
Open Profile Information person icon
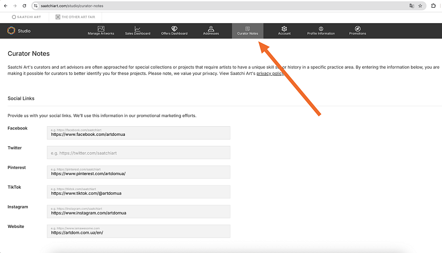(321, 28)
